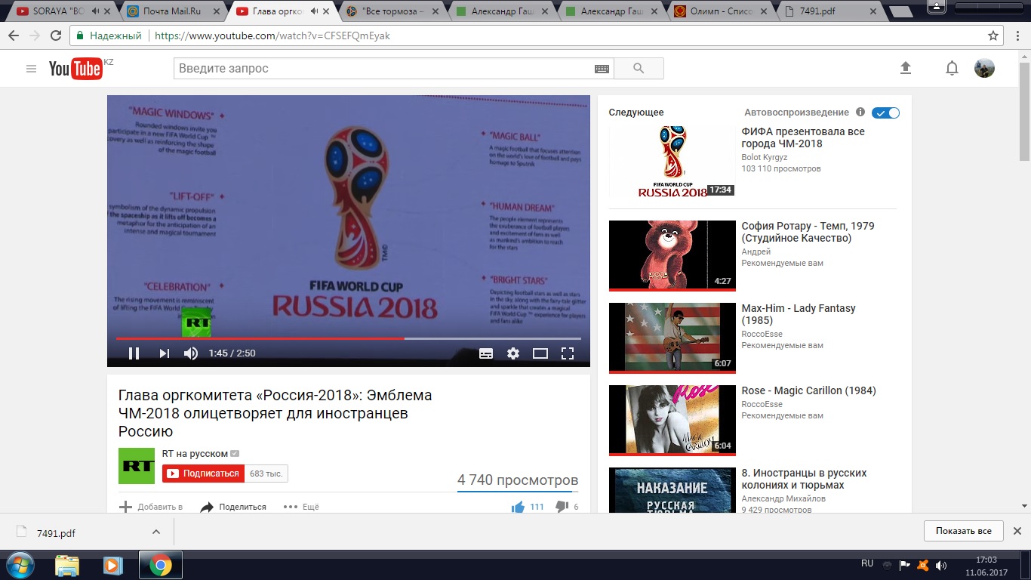Open the system tray volume icon
Viewport: 1031px width, 580px height.
[x=941, y=565]
